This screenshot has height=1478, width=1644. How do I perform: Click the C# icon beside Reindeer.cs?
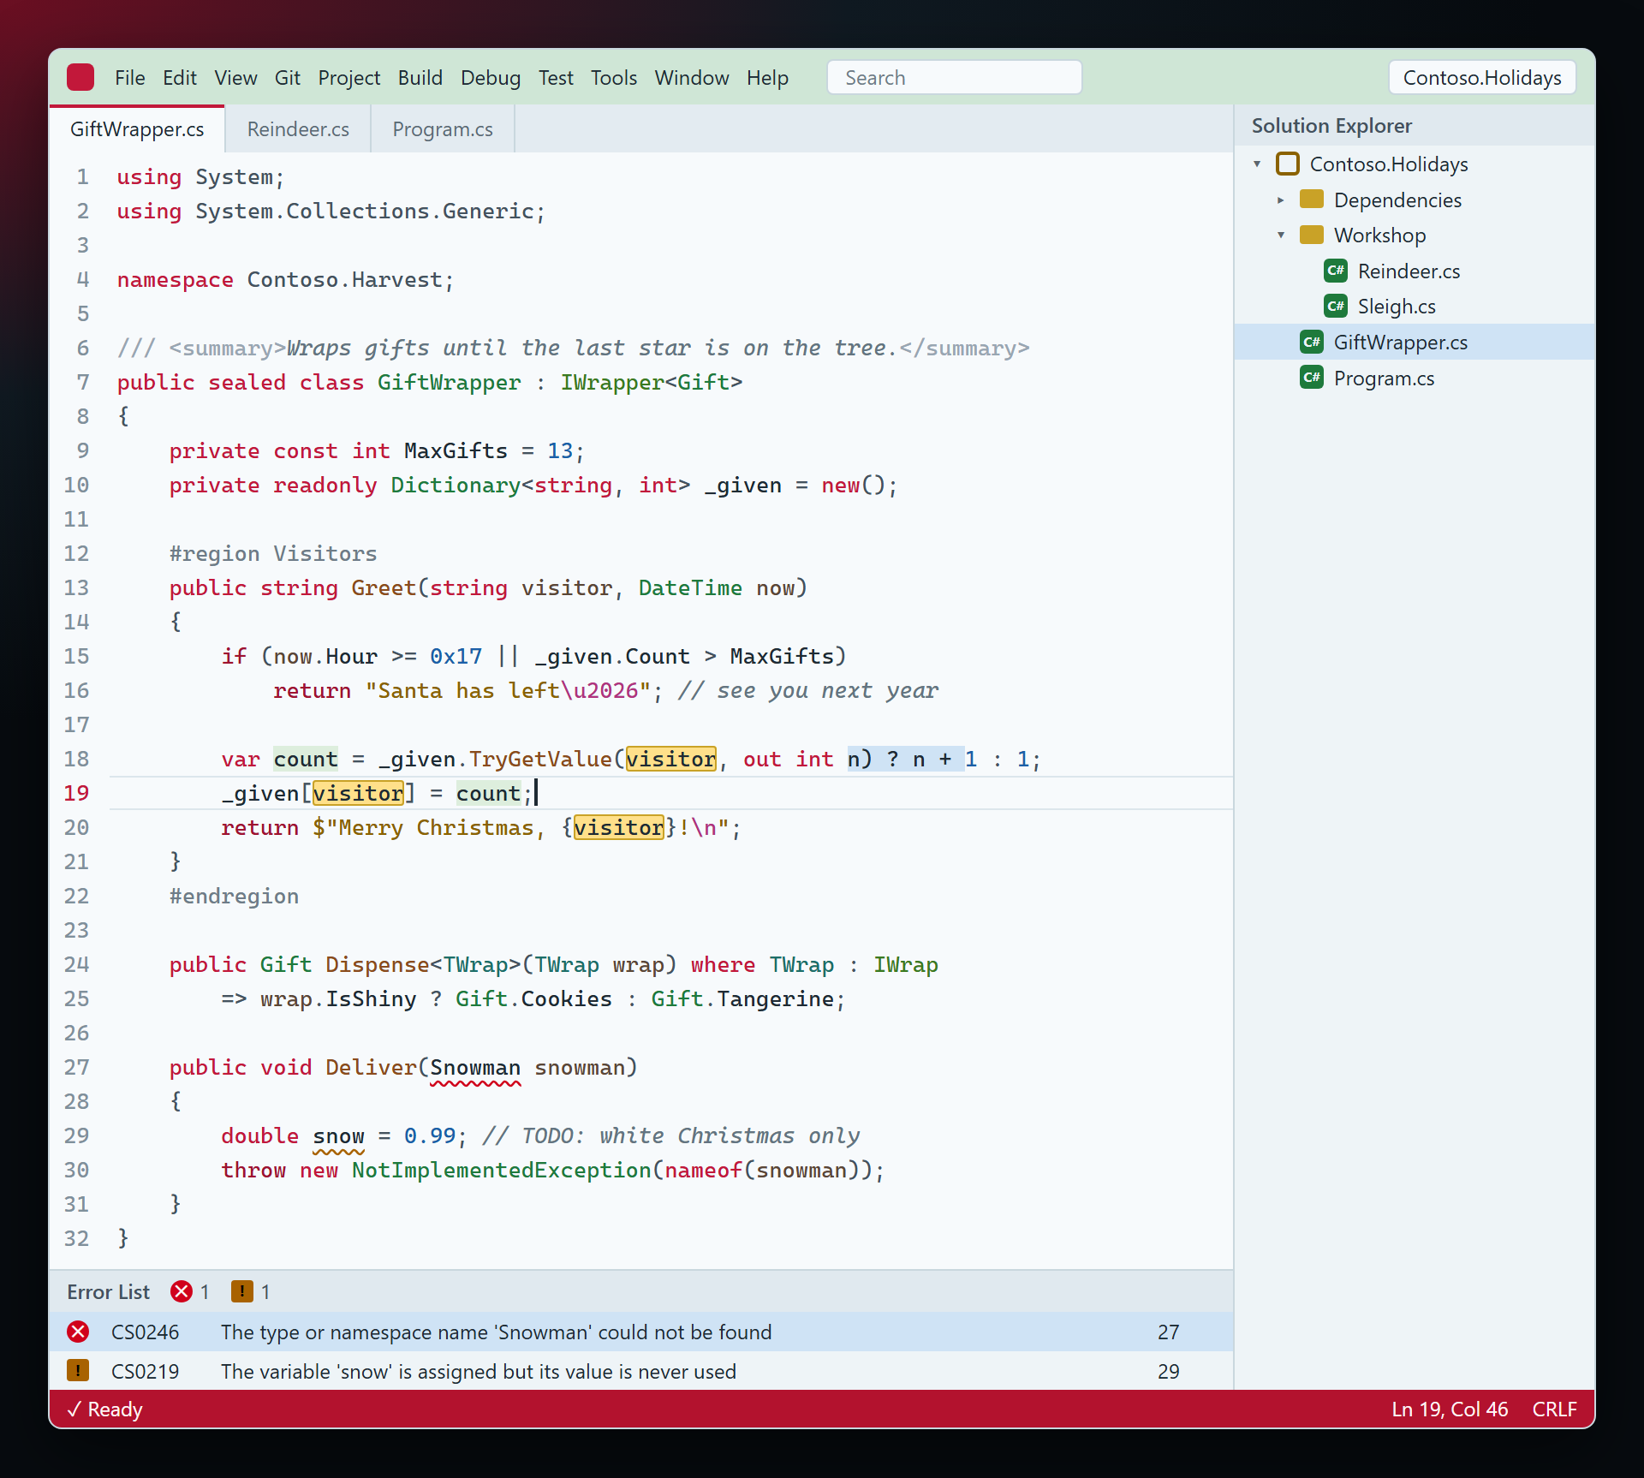[1336, 271]
